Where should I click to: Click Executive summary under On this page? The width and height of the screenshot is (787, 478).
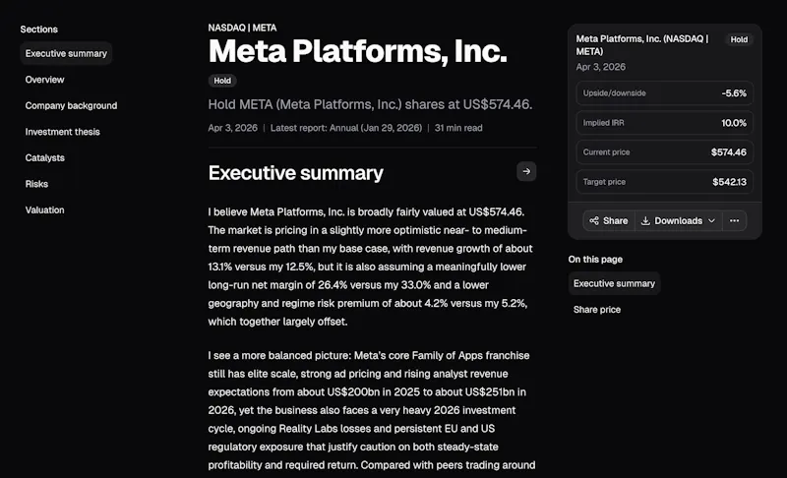point(614,283)
